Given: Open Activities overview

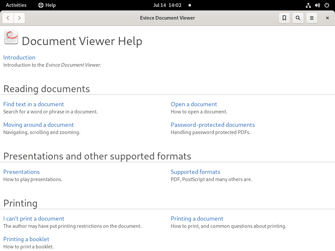Looking at the screenshot, I should coord(16,5).
